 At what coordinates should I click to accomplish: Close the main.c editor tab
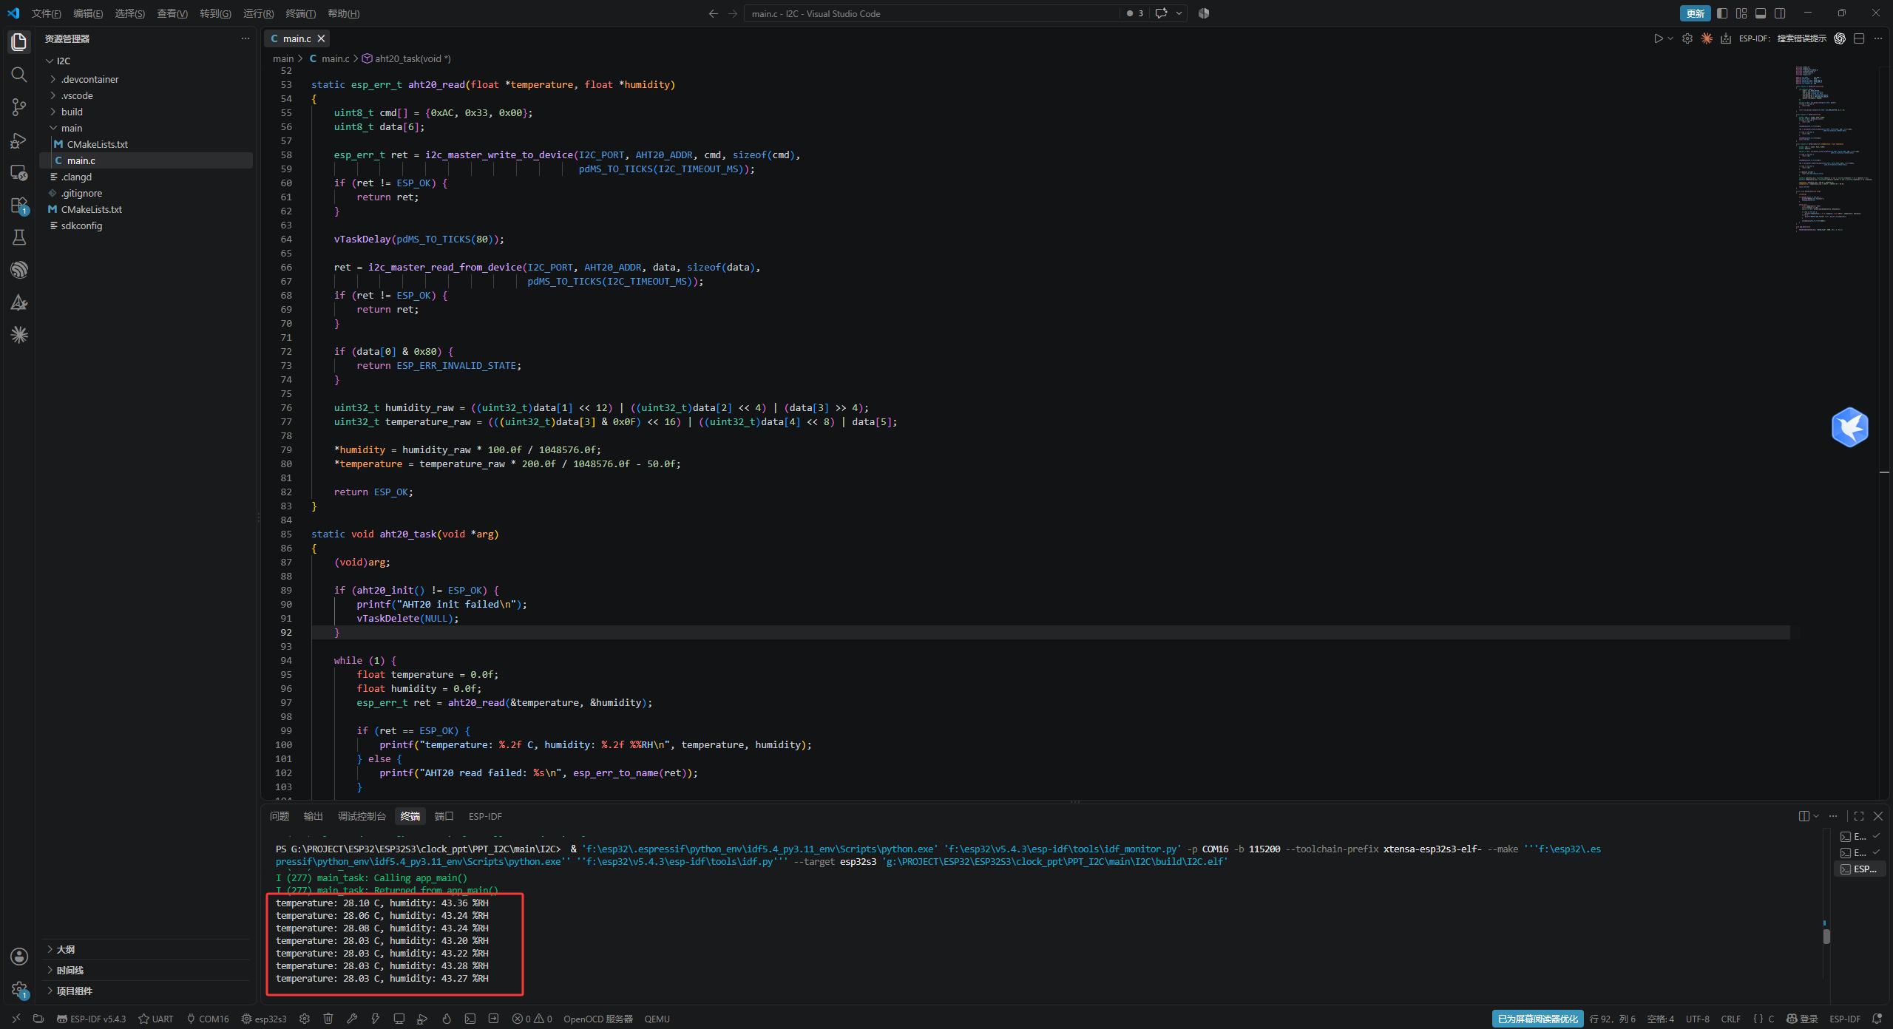[x=321, y=38]
